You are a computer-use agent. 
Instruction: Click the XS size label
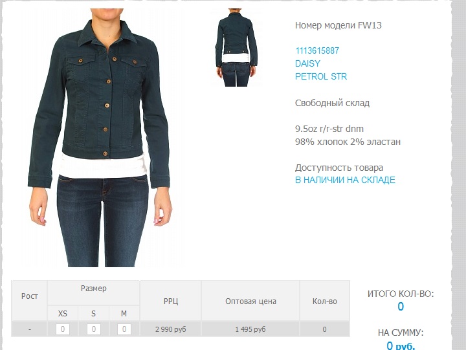(63, 314)
